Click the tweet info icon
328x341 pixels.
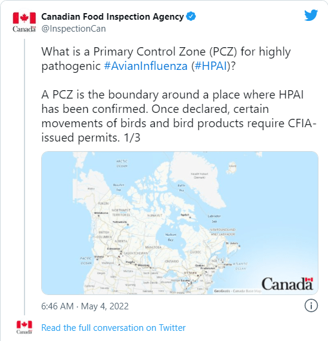coord(311,306)
